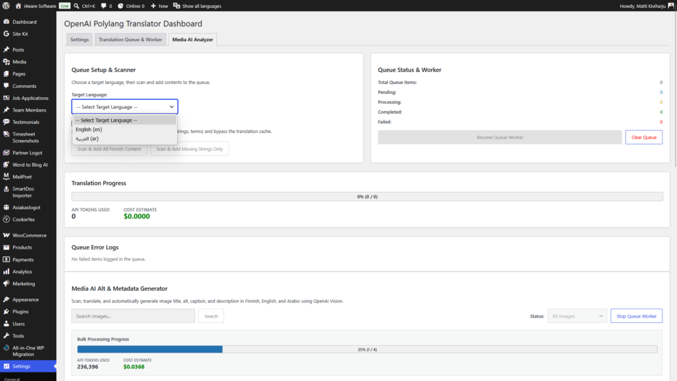Open Timesheet Screenshots icon
Screen dimensions: 677x381
point(6,134)
